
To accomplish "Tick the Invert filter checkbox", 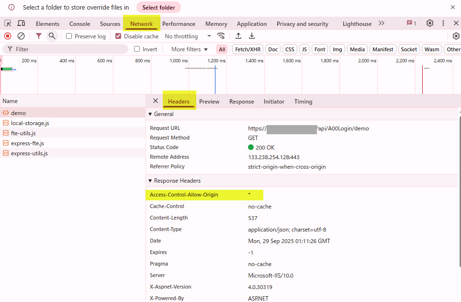I will tap(137, 49).
